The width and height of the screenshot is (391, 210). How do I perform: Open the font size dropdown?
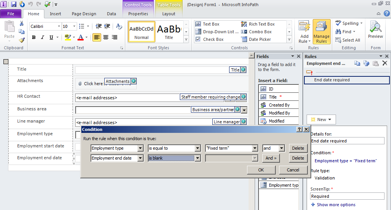click(x=74, y=26)
